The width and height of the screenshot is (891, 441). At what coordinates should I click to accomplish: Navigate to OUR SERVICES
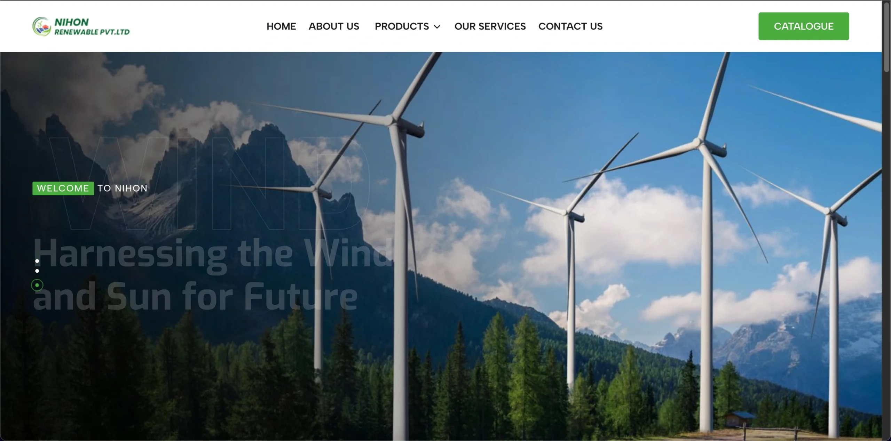[x=490, y=26]
